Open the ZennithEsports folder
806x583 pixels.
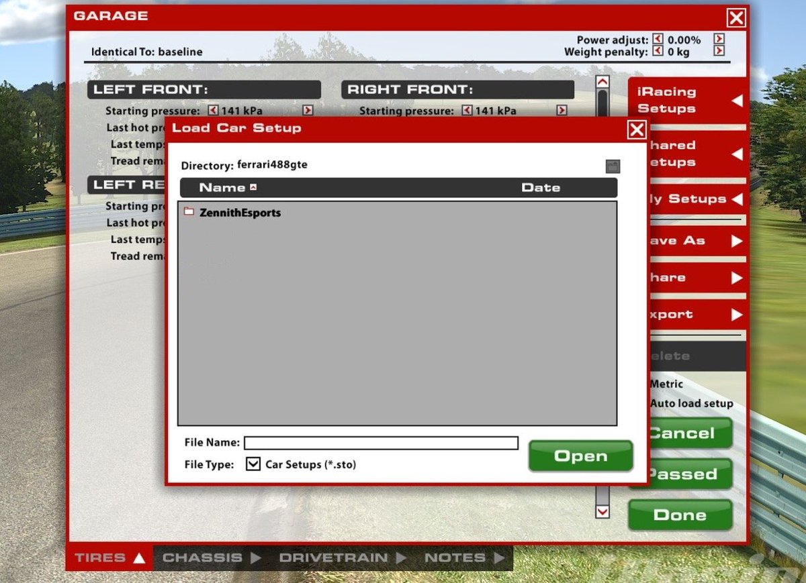pos(232,213)
